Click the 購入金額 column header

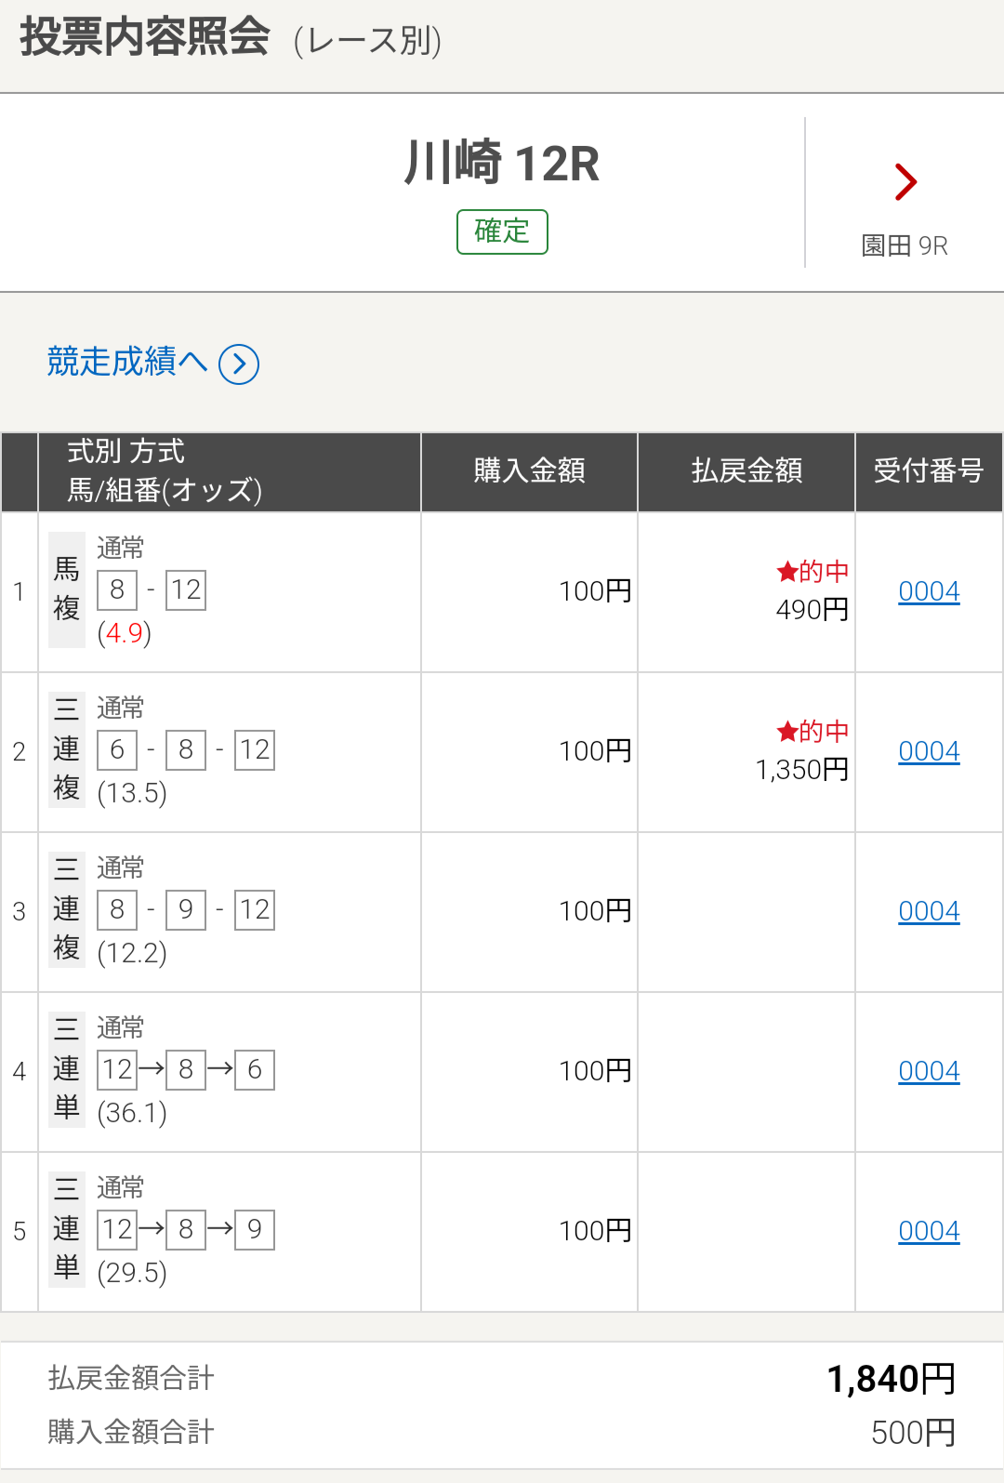point(529,471)
